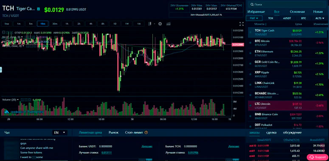
Task: Click best ask price 0.013111
Action: coord(107,153)
